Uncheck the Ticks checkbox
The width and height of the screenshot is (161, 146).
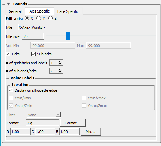tap(8, 54)
